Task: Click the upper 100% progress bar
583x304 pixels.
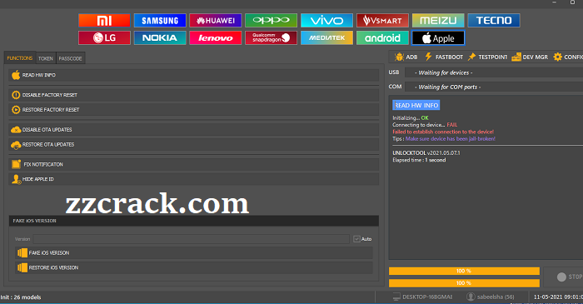Action: point(464,271)
